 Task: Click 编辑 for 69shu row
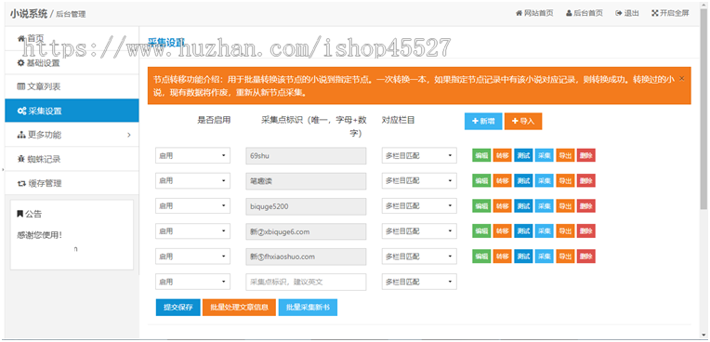pyautogui.click(x=481, y=155)
